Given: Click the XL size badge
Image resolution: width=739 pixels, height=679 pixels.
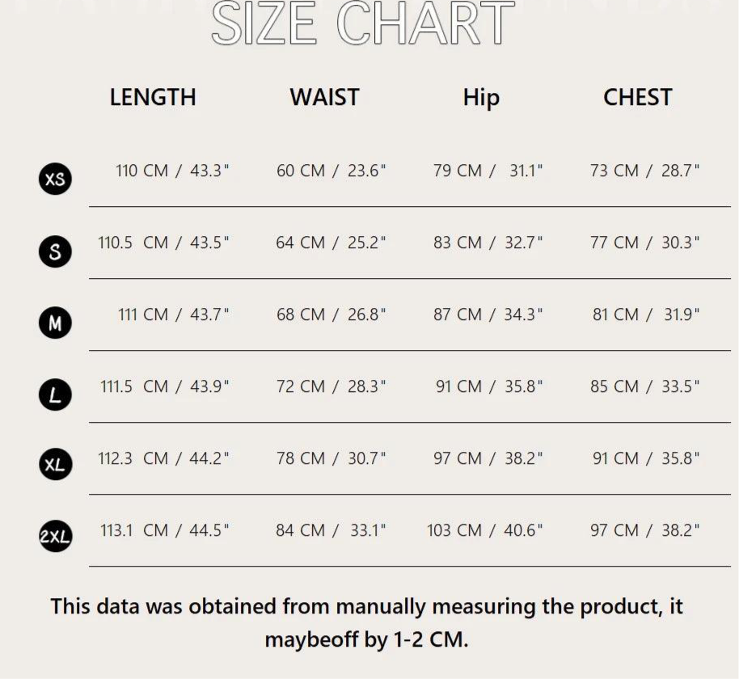Looking at the screenshot, I should tap(55, 464).
